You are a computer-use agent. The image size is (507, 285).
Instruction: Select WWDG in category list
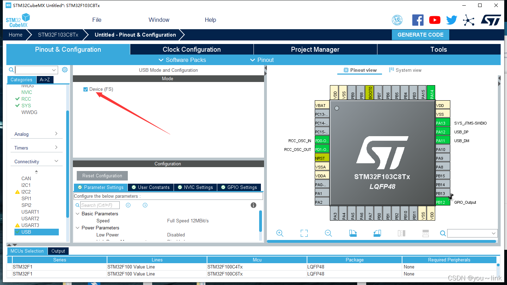pos(29,112)
